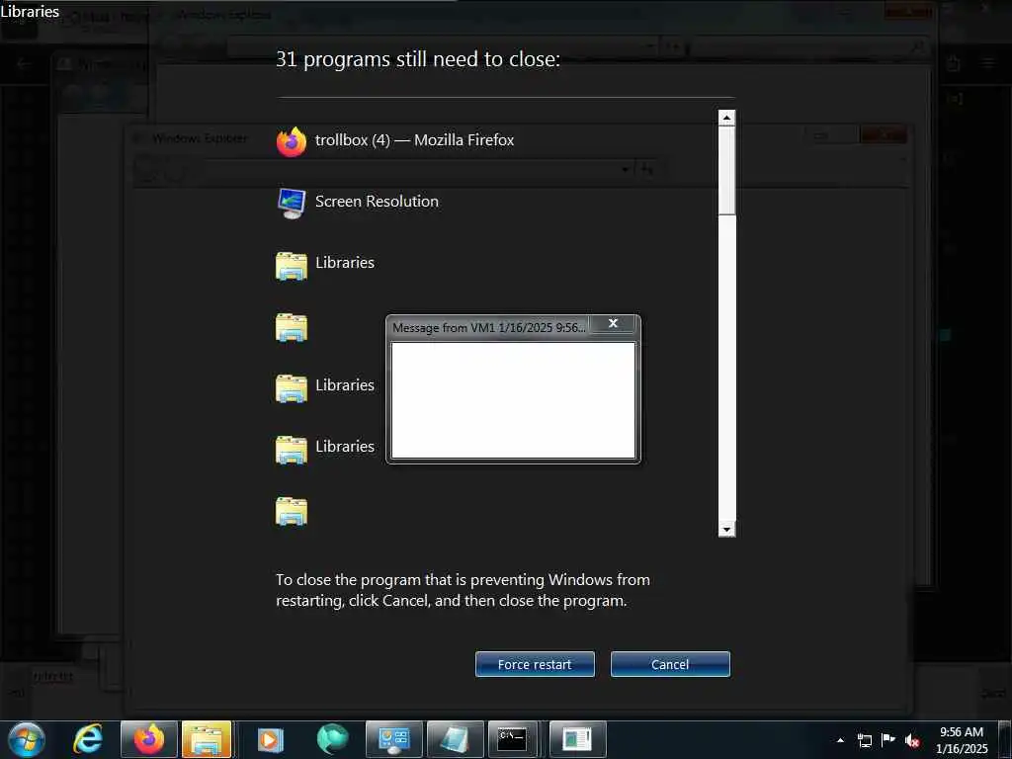Switch to the notepad-style taskbar window

455,739
